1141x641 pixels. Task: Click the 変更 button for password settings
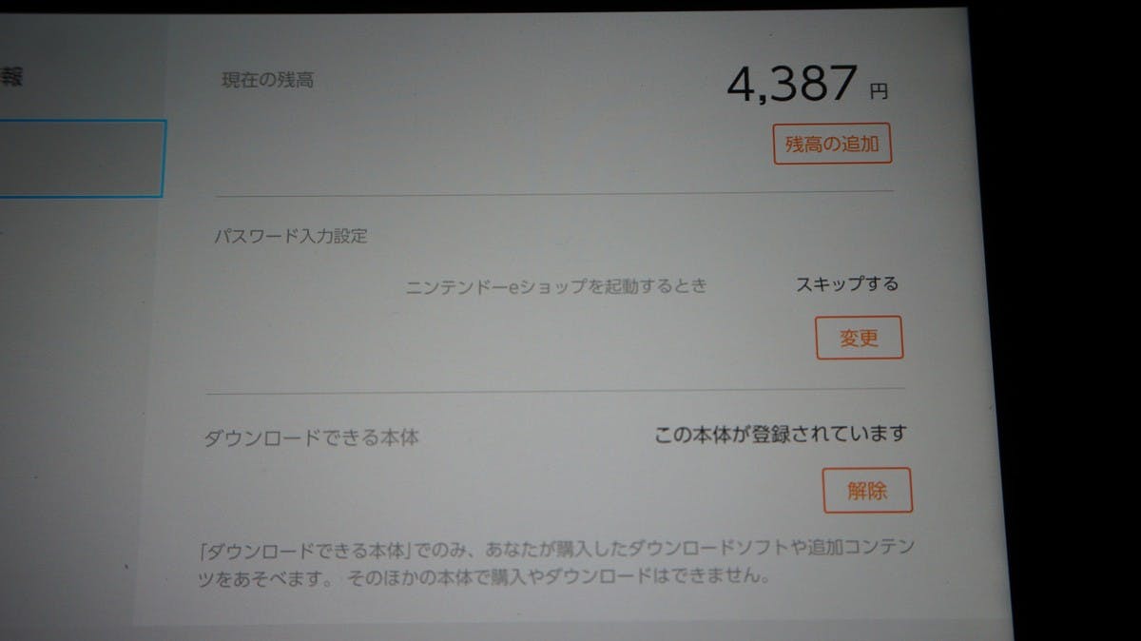point(859,338)
